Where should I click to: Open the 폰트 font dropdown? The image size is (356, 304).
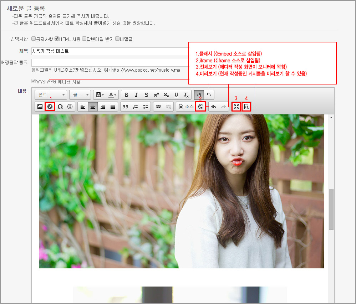pos(51,95)
